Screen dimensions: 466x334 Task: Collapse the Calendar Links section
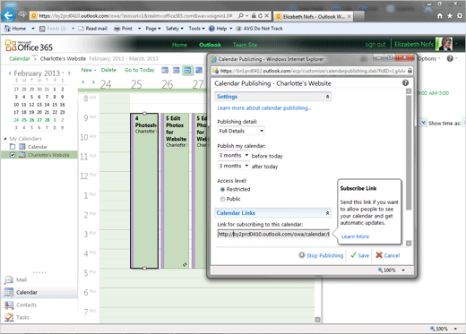(x=327, y=213)
